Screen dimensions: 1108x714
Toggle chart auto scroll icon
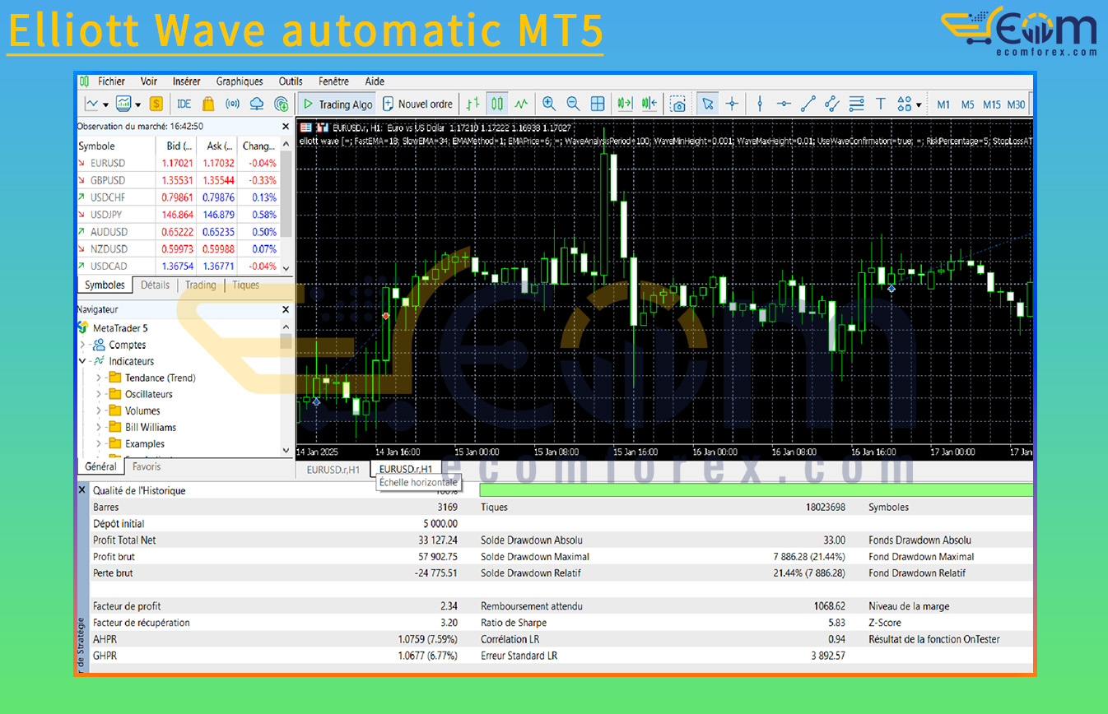[x=625, y=104]
